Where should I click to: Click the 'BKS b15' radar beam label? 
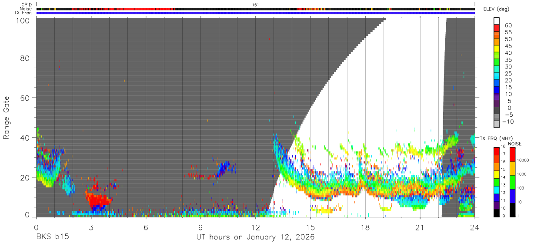coord(53,237)
